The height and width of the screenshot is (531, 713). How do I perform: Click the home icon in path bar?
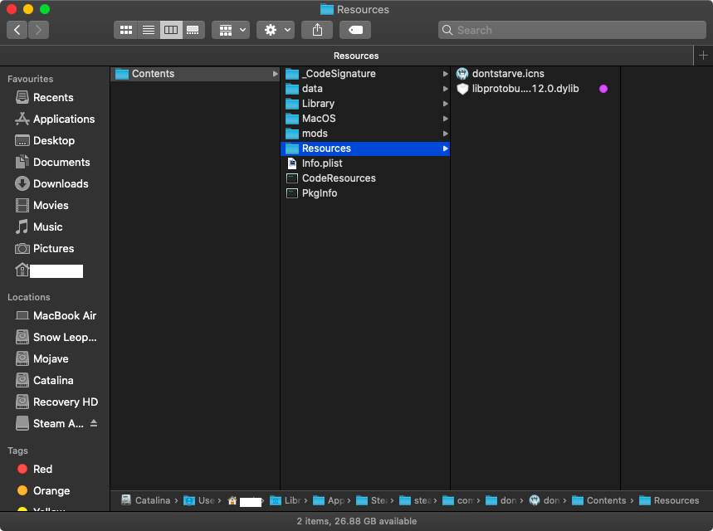click(232, 500)
